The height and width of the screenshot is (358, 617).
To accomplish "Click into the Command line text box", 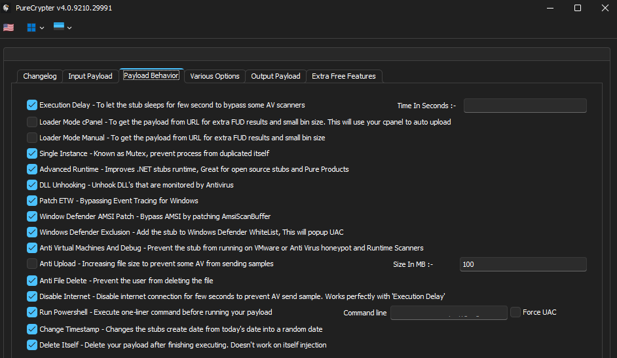I will pyautogui.click(x=449, y=313).
